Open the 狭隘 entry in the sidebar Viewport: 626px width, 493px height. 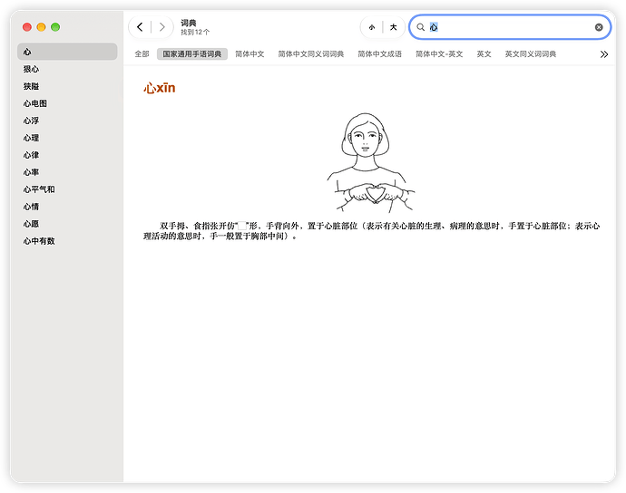coord(67,86)
